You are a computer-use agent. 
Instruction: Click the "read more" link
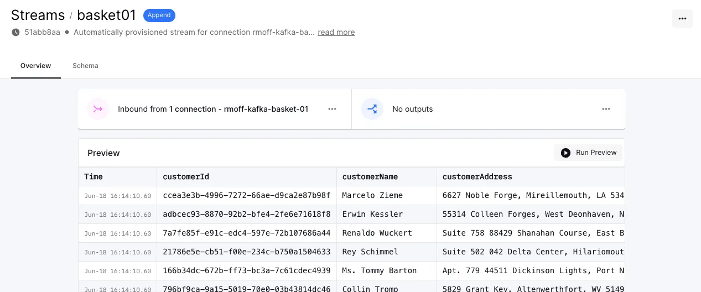tap(336, 32)
